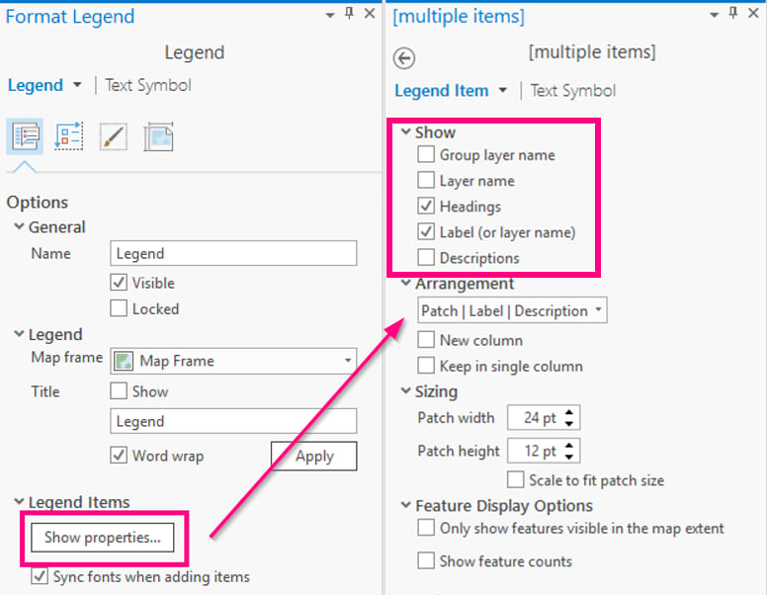Click the legend Name text field
Viewport: 767px width, 595px height.
click(233, 254)
